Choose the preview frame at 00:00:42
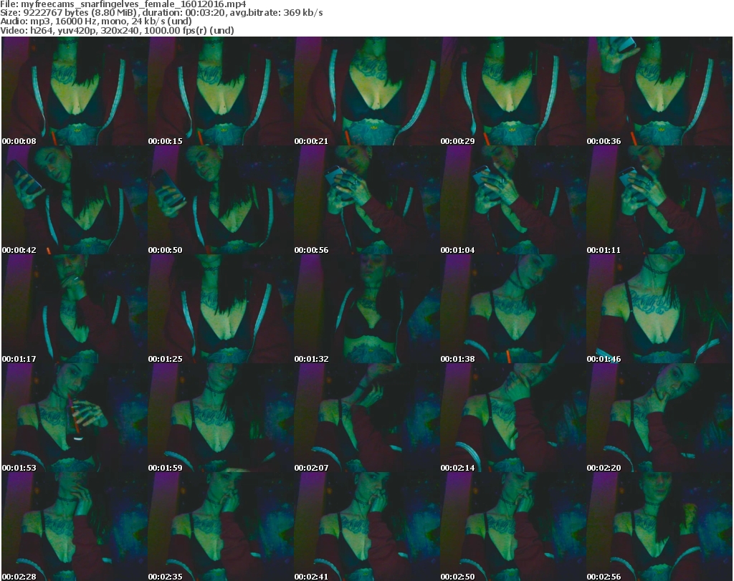The image size is (734, 581). (75, 200)
